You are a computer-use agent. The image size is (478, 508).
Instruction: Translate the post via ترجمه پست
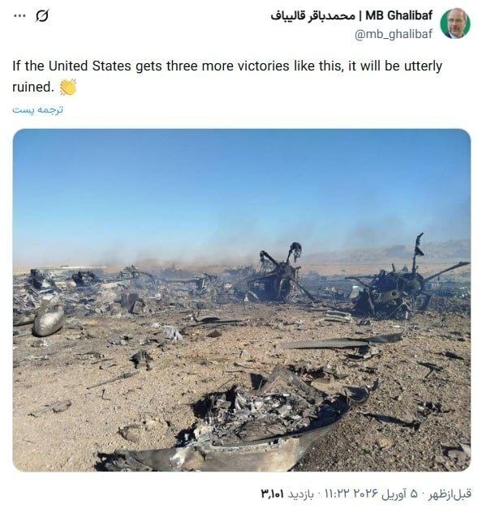pos(37,110)
